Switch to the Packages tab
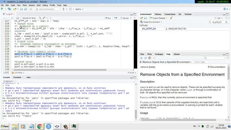Screen dimensions: 231x130 159,54
